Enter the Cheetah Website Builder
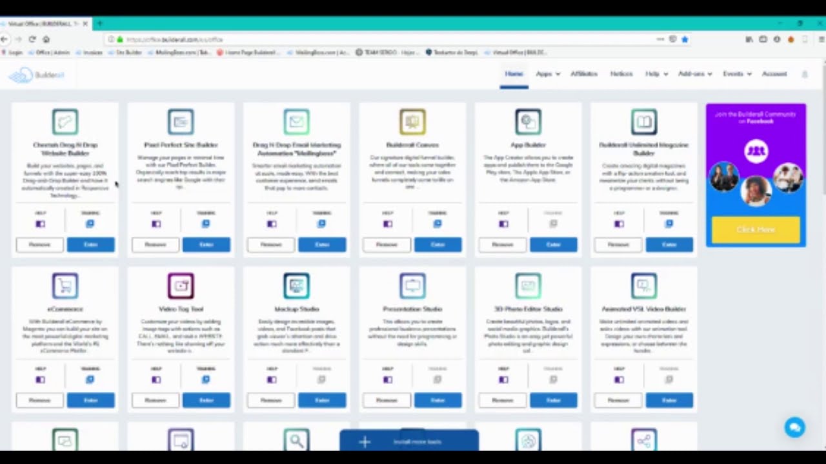This screenshot has width=826, height=464. click(x=90, y=244)
